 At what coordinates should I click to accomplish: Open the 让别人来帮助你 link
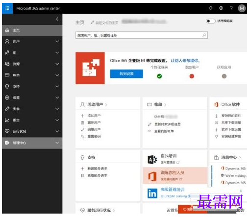[185, 61]
